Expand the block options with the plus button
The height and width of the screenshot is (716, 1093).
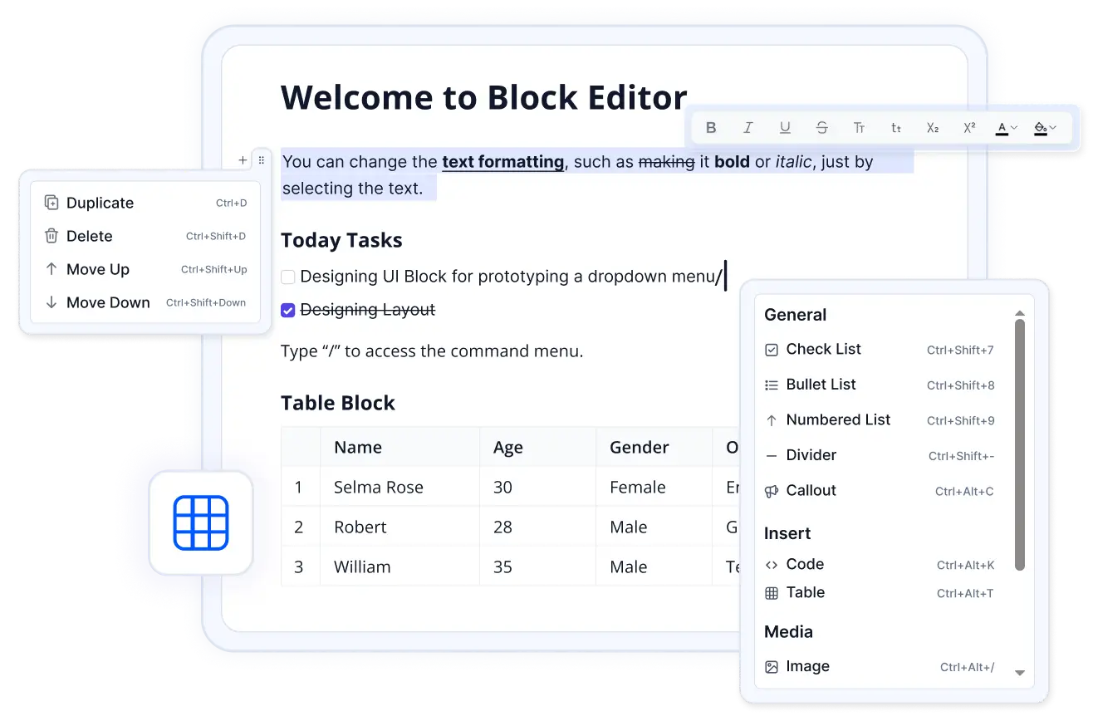pyautogui.click(x=242, y=159)
